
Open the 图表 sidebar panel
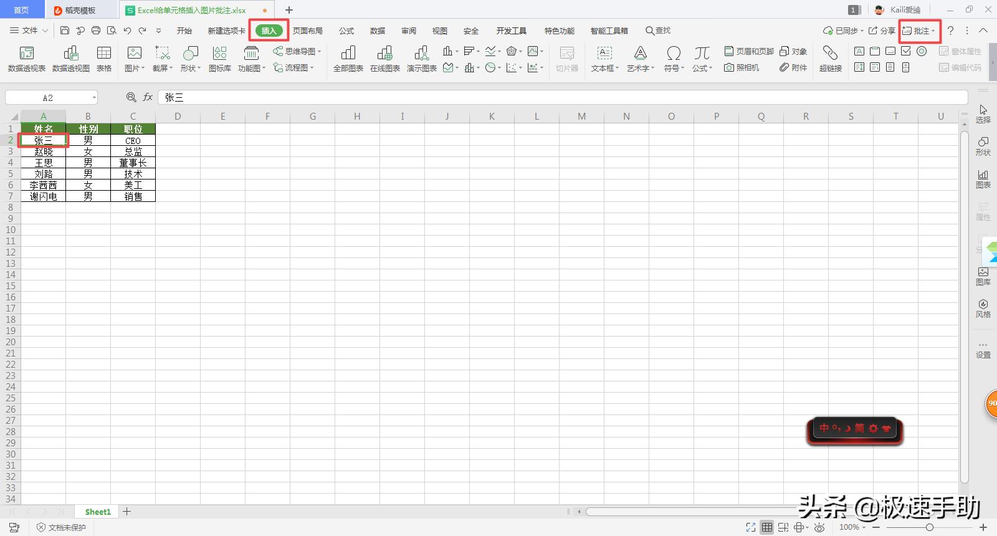(983, 179)
